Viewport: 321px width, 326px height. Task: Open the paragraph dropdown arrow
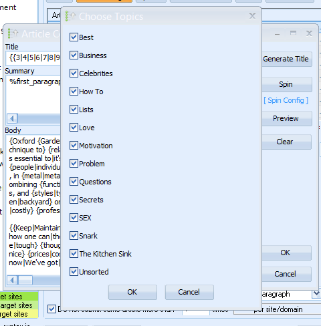point(316,294)
